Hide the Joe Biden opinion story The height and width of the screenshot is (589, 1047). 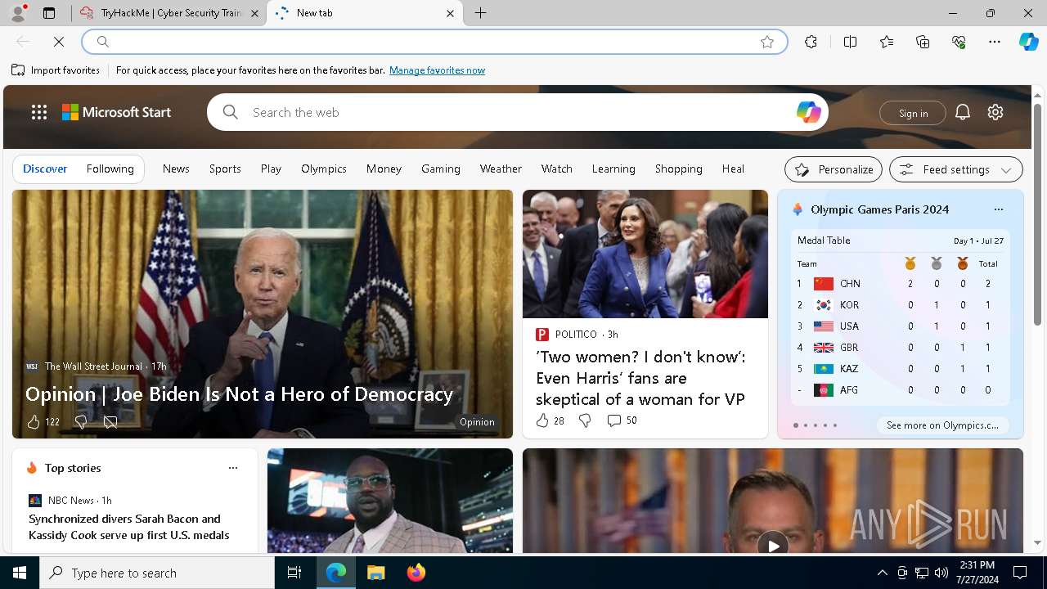(x=110, y=421)
